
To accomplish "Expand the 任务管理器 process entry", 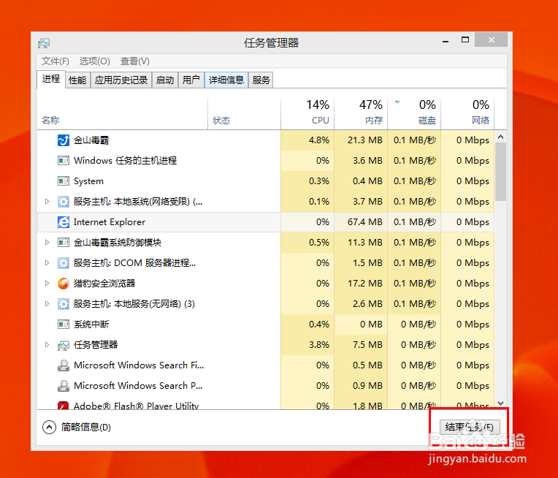I will (47, 345).
